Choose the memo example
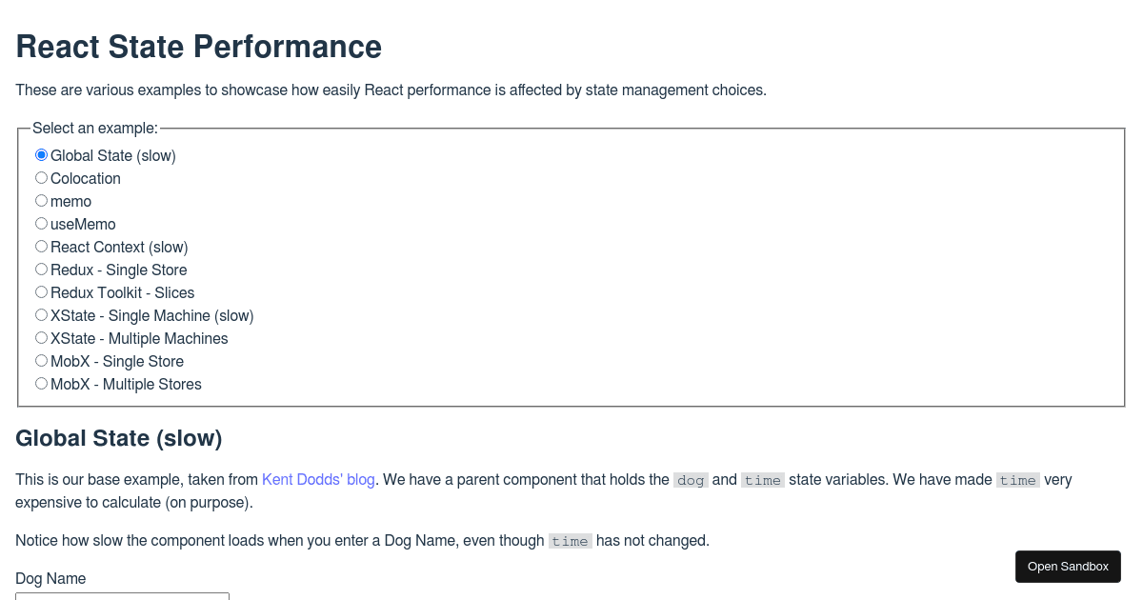Screen dimensions: 1143x600 coord(41,200)
